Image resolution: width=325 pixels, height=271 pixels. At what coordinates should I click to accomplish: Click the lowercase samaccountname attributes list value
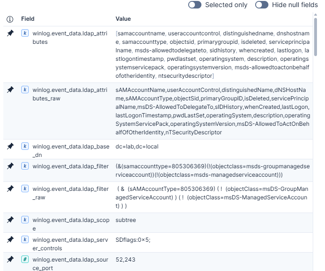click(212, 55)
